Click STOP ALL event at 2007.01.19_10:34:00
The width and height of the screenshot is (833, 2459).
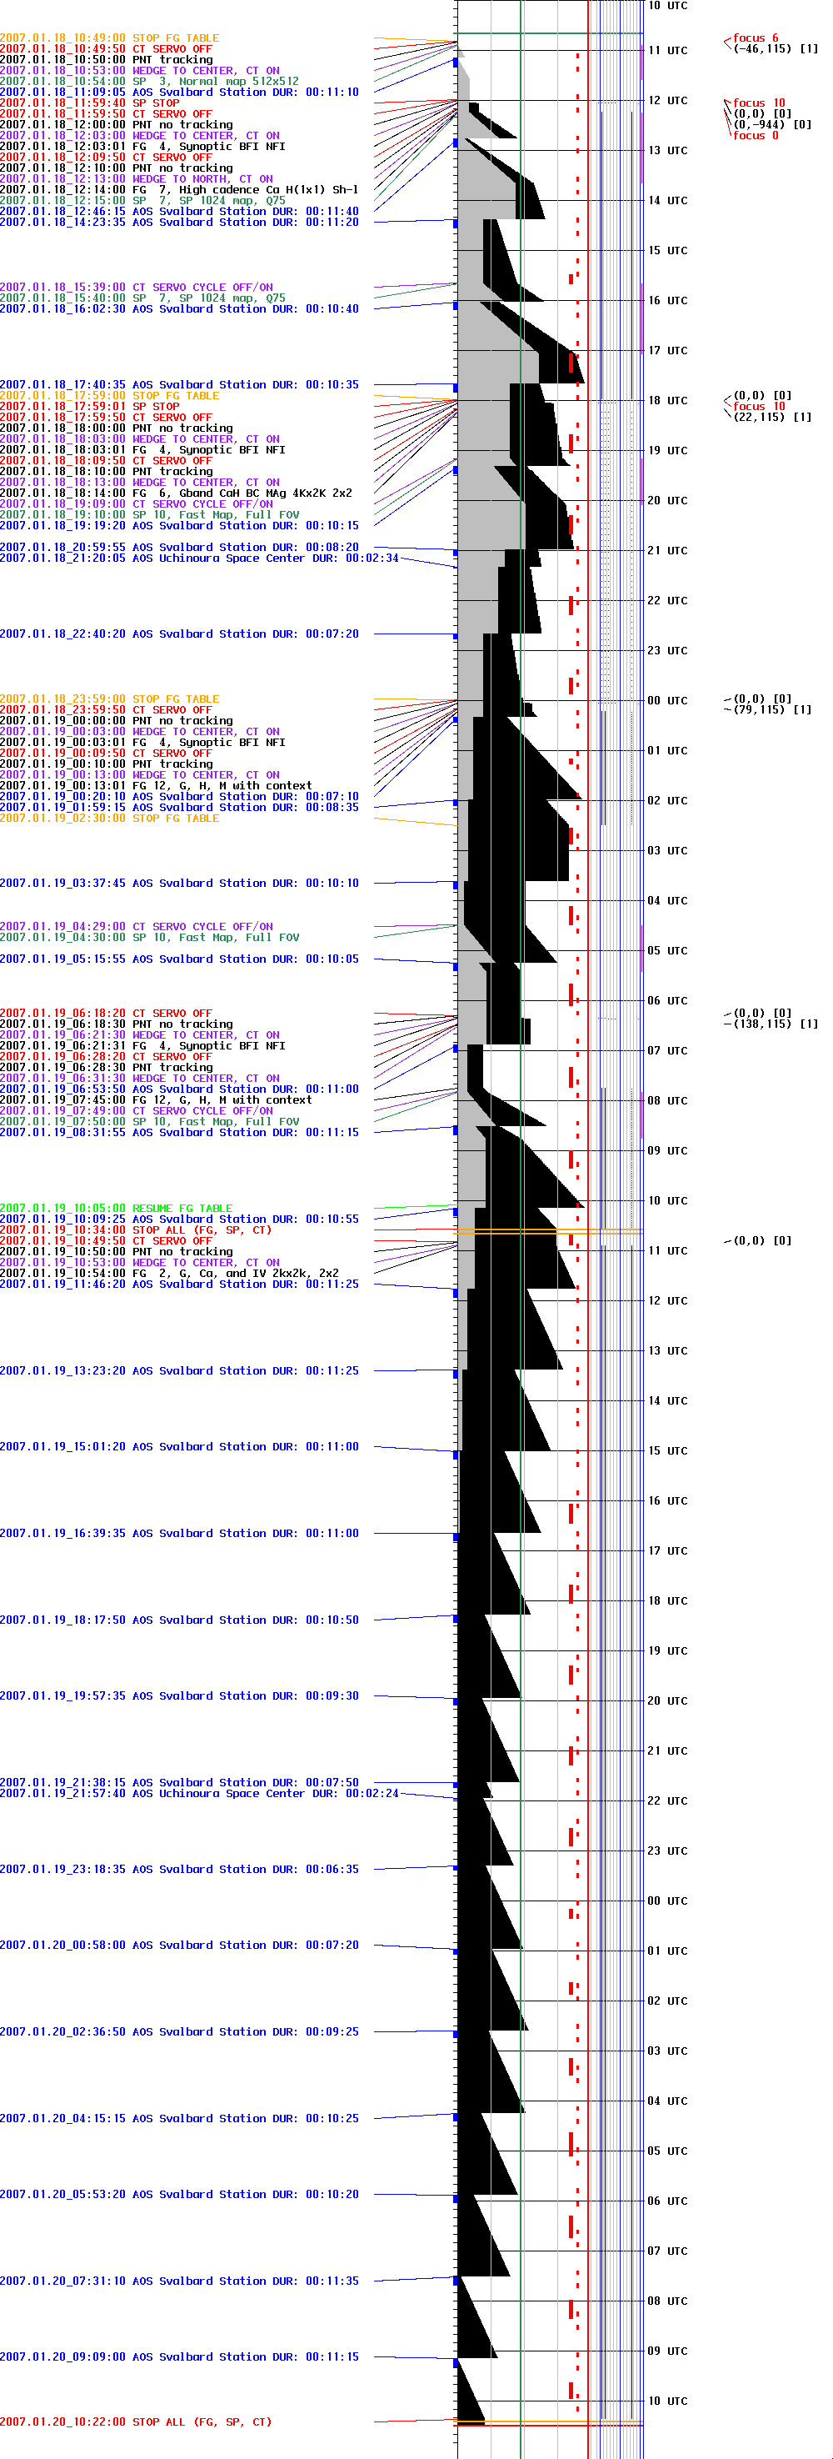coord(136,1230)
